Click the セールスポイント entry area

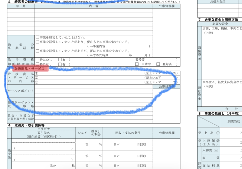click(x=94, y=91)
